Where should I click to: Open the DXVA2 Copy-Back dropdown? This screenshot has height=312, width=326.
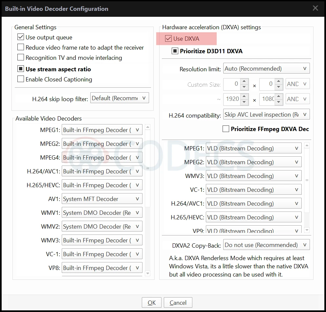coord(266,245)
